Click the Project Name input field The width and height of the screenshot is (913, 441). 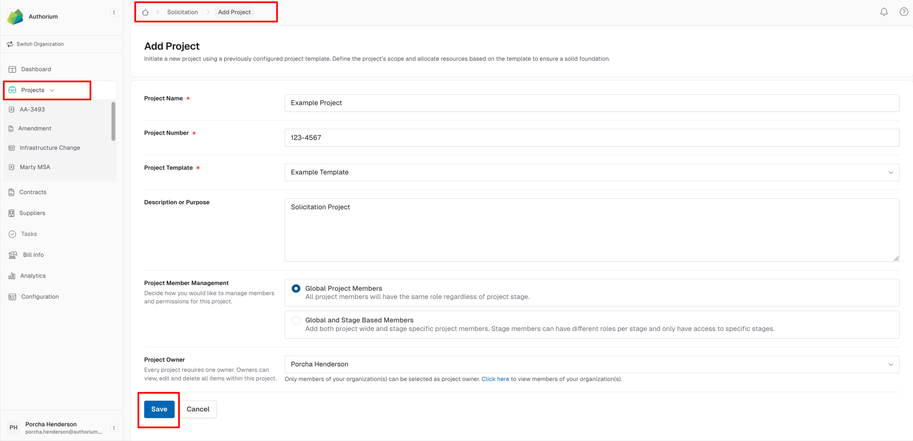[x=592, y=103]
